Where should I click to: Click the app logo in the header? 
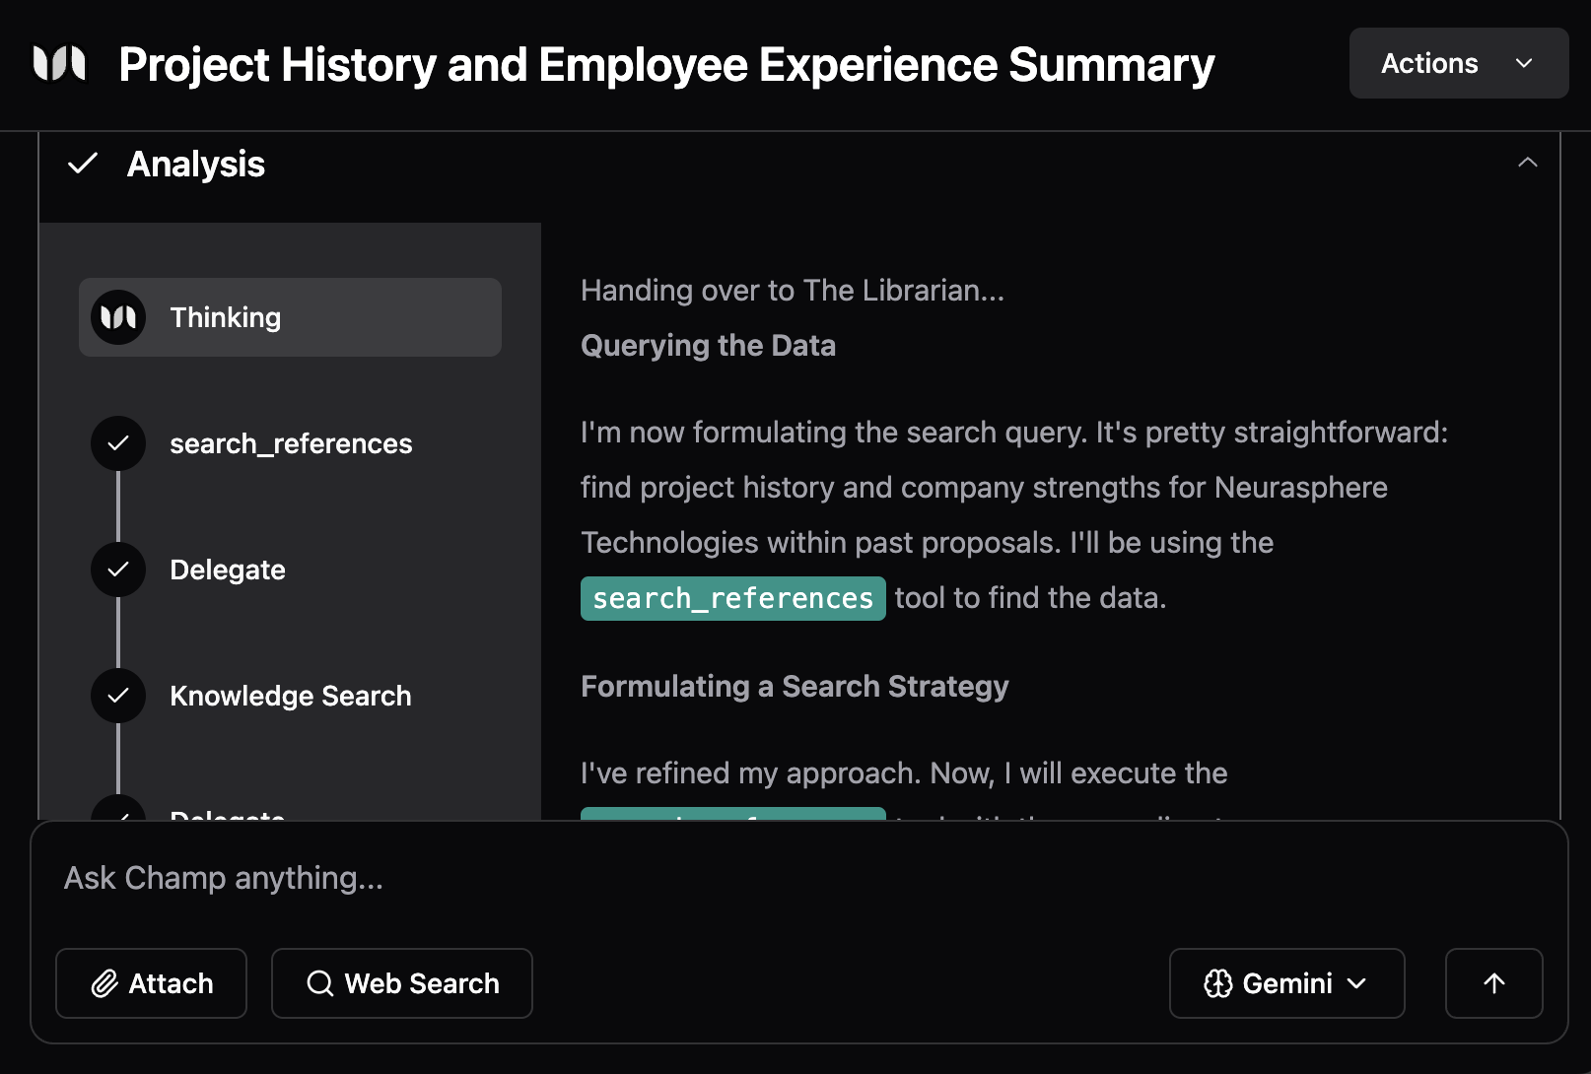(x=59, y=64)
